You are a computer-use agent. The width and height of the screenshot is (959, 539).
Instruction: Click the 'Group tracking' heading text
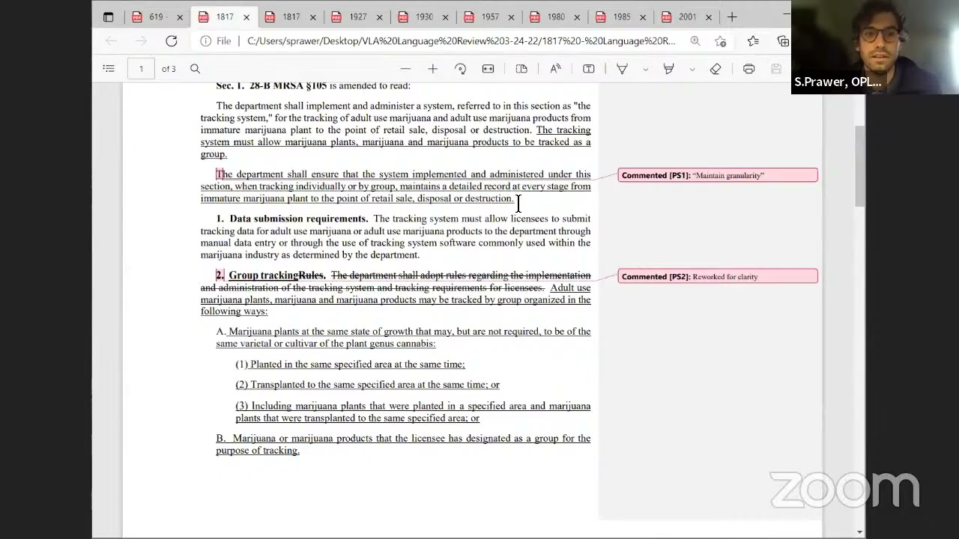click(263, 275)
